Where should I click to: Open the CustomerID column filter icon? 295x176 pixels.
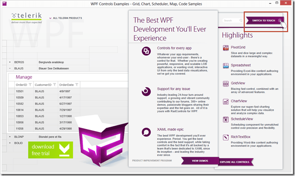point(55,85)
